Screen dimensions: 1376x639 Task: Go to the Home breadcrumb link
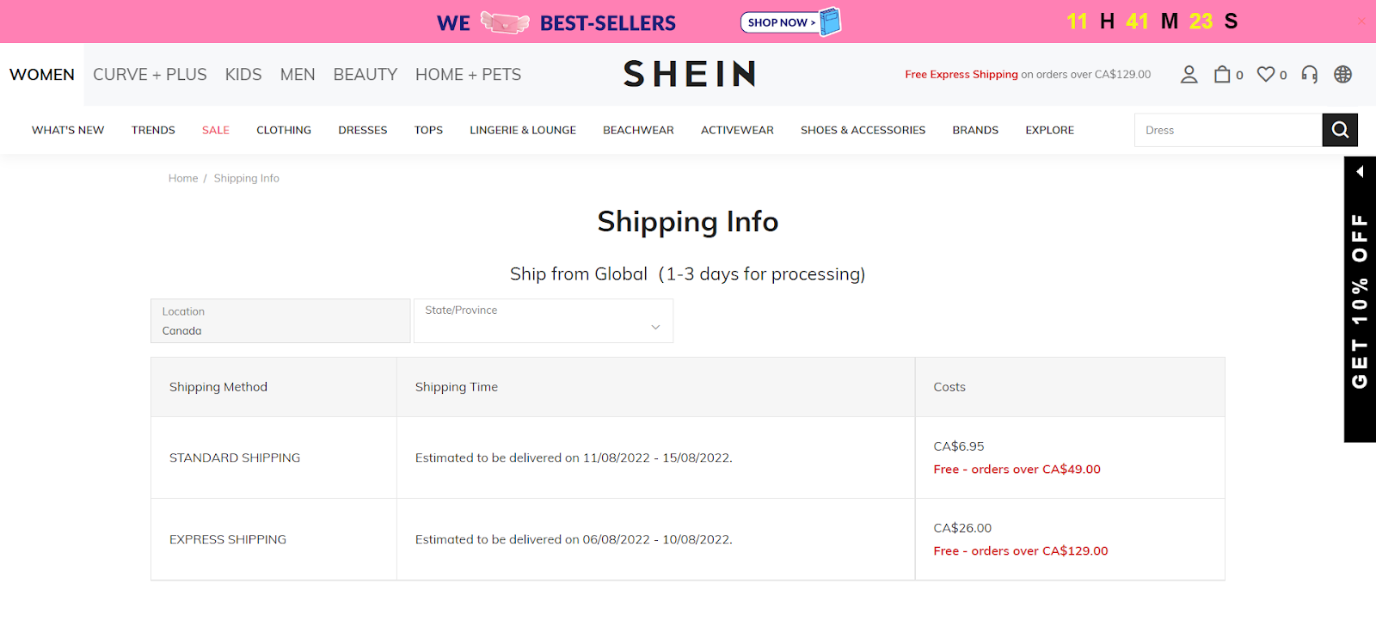(x=183, y=178)
